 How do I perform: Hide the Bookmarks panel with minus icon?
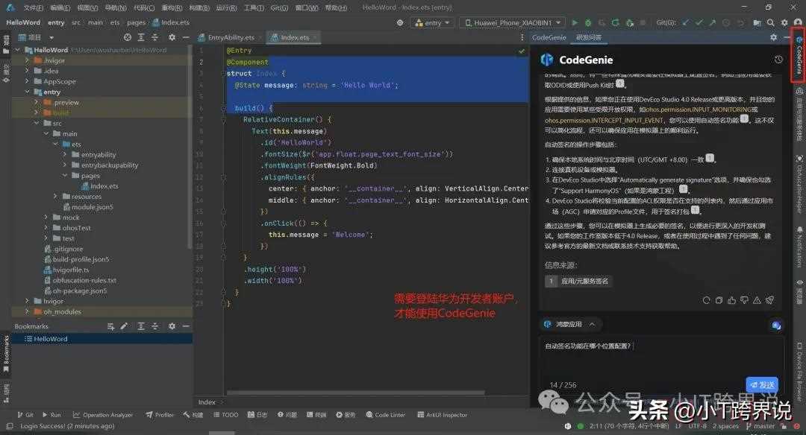tap(186, 326)
